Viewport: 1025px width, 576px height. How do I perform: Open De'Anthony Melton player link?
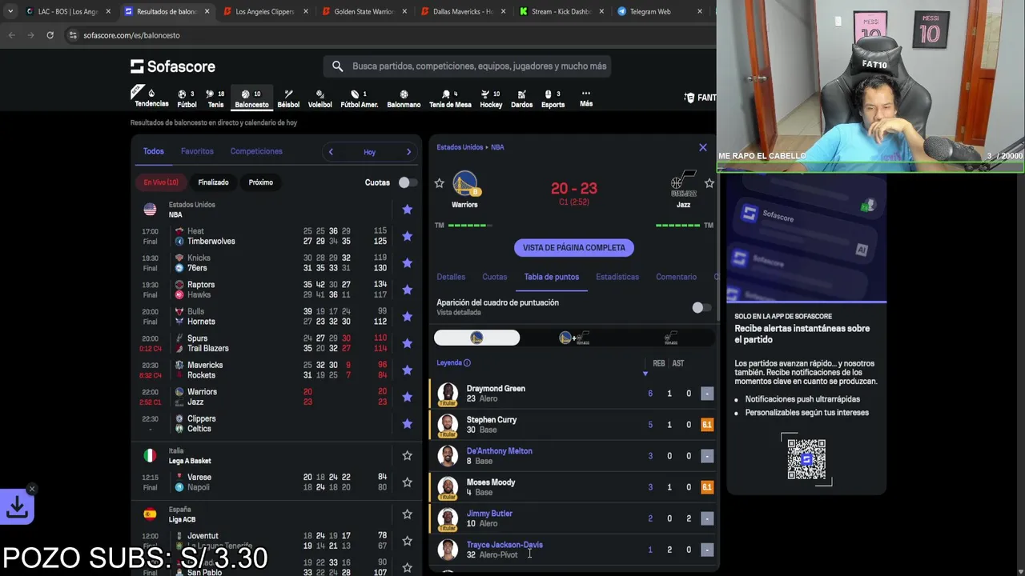(499, 451)
